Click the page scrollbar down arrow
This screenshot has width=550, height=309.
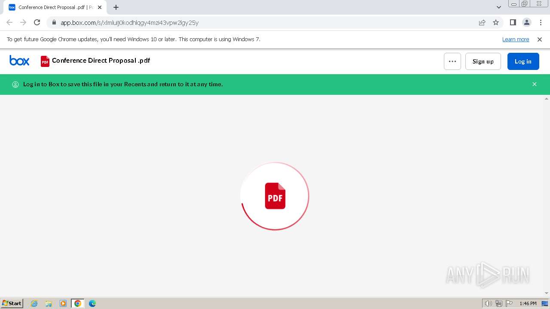coord(547,294)
